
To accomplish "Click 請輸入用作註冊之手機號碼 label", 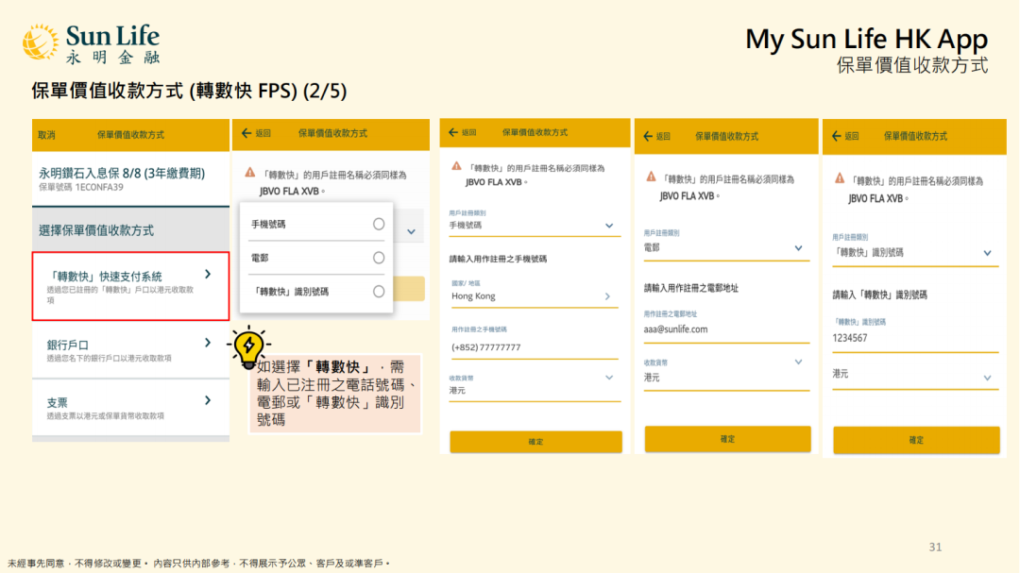I will pyautogui.click(x=499, y=259).
